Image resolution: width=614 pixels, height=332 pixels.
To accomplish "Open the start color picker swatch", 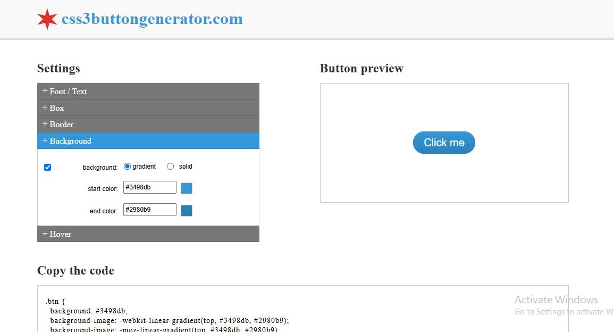I will click(x=186, y=187).
